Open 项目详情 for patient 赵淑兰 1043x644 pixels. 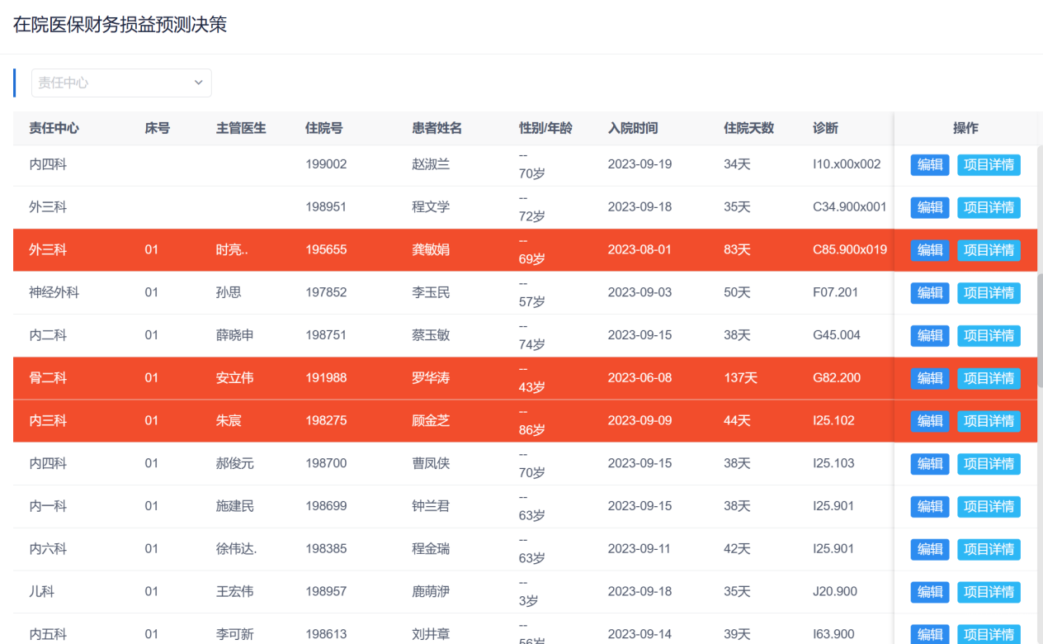(989, 165)
